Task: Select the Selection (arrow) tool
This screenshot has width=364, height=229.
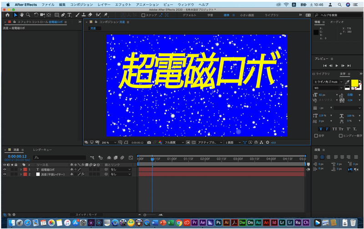Action: click(15, 15)
